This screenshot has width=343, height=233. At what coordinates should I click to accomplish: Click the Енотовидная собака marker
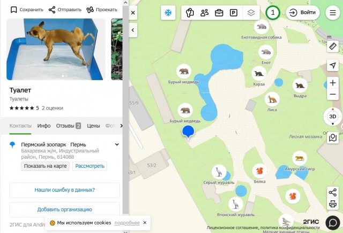click(262, 27)
